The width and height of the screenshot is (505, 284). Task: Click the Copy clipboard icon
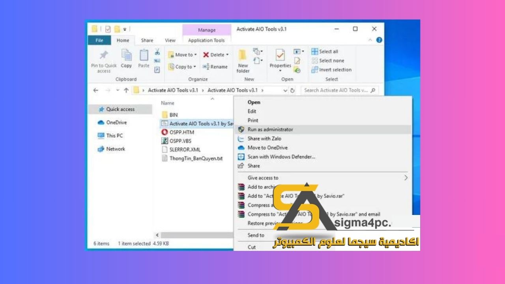coord(126,55)
